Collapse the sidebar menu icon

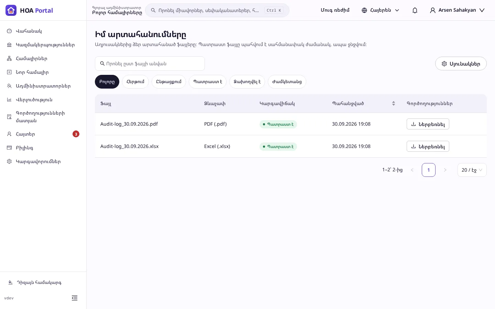pyautogui.click(x=75, y=298)
